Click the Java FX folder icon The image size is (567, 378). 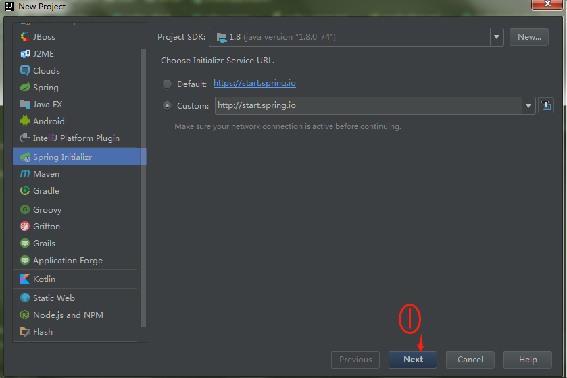pos(24,105)
